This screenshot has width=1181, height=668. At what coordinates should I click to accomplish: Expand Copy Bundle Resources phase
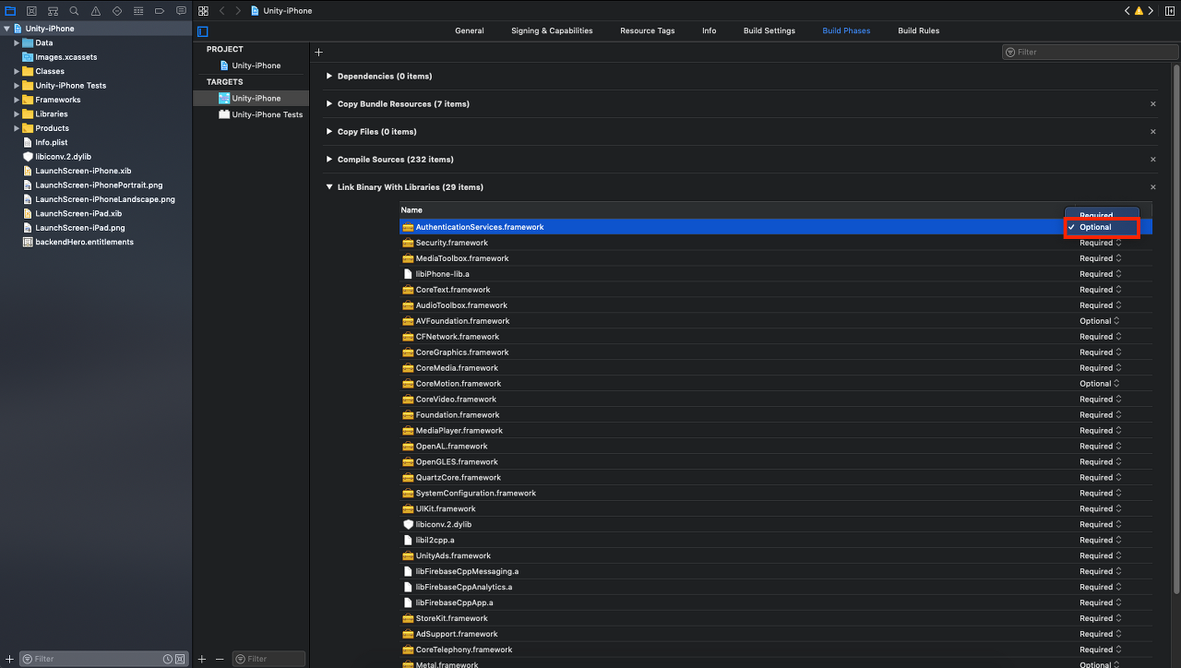(x=329, y=104)
